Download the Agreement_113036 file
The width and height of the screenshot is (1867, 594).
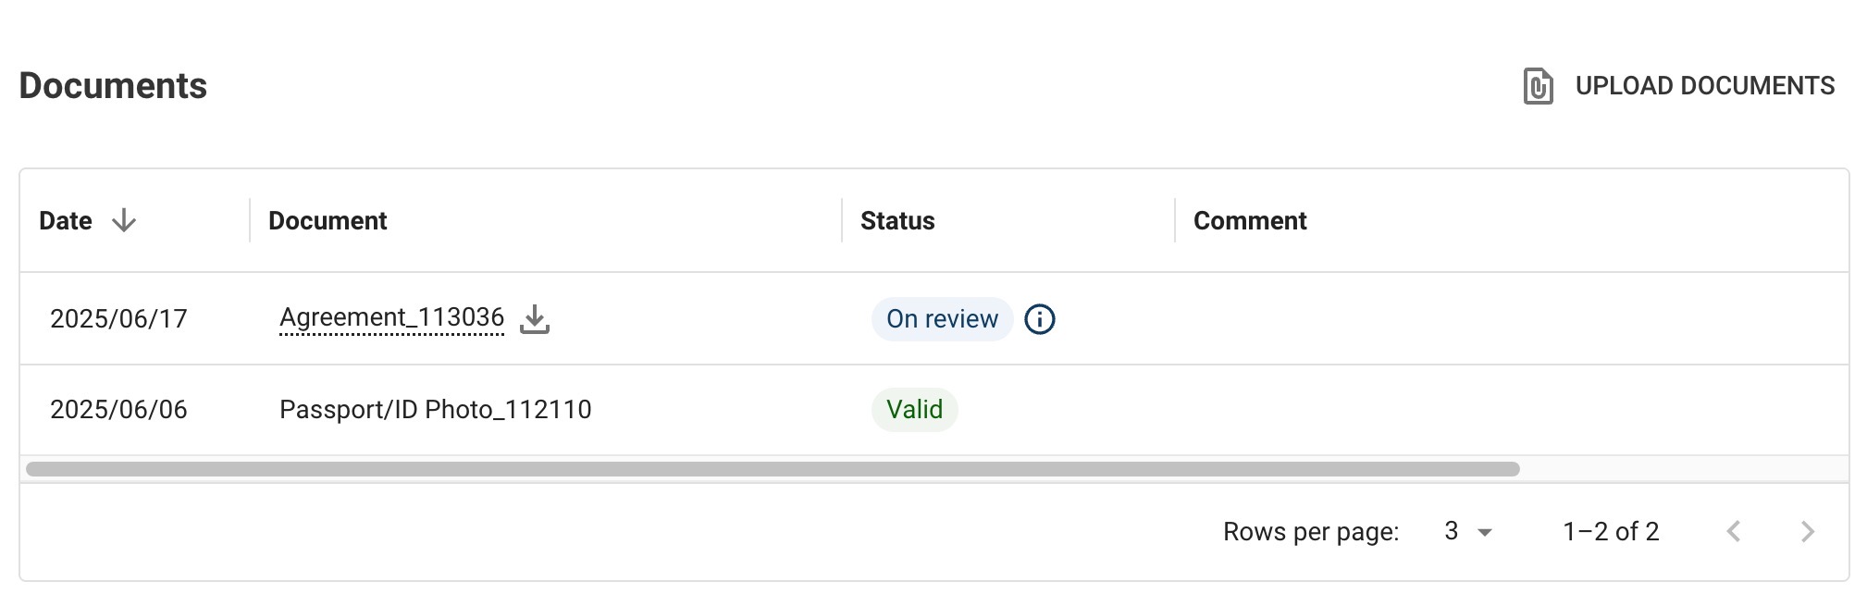tap(535, 319)
